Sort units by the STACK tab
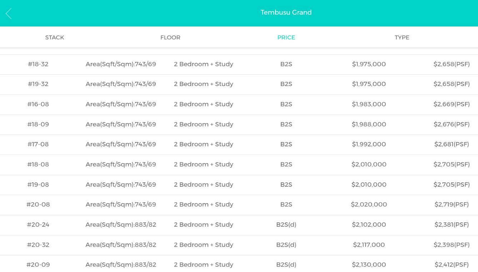The height and width of the screenshot is (272, 478). click(55, 37)
